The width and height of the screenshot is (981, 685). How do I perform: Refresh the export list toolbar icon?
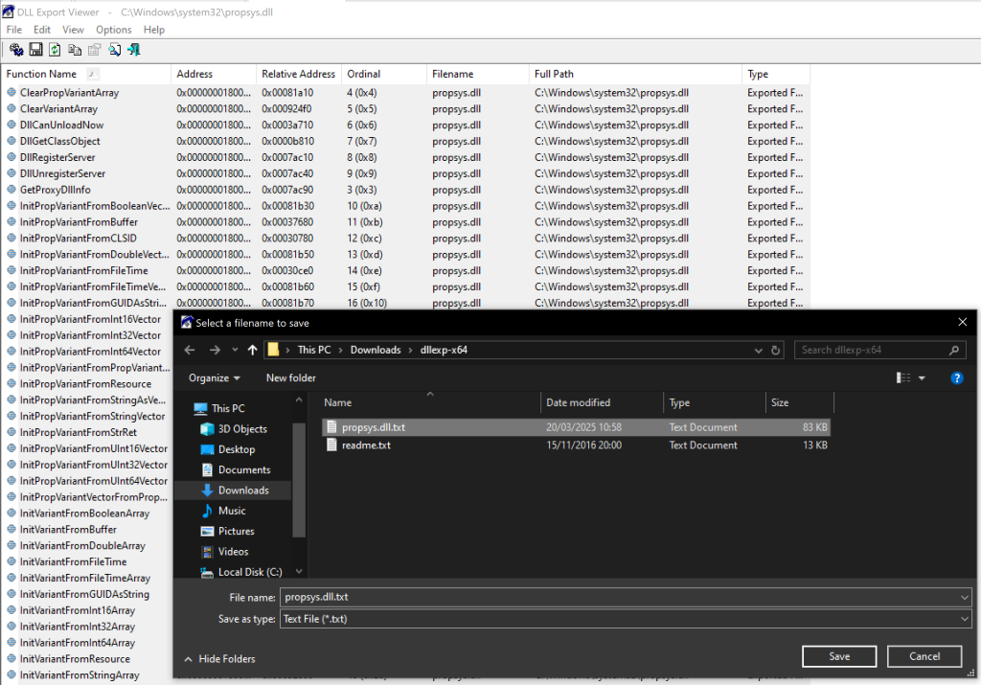55,50
